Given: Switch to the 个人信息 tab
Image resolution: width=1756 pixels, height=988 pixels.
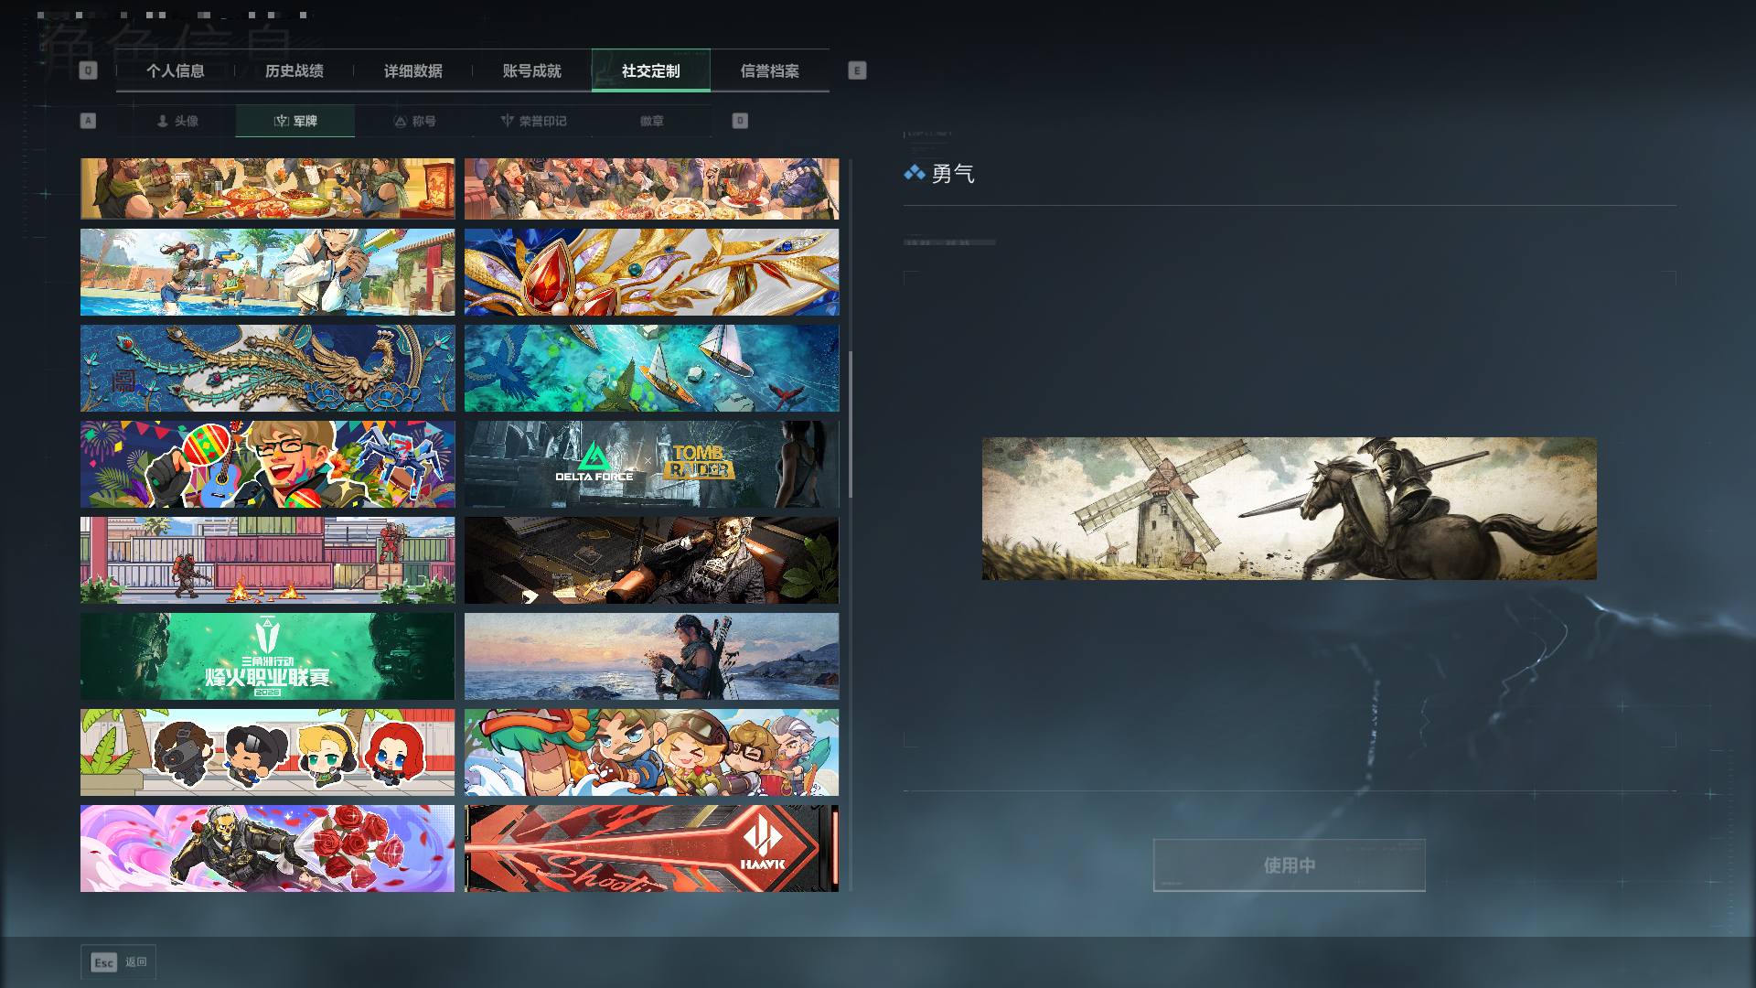Looking at the screenshot, I should [x=176, y=70].
